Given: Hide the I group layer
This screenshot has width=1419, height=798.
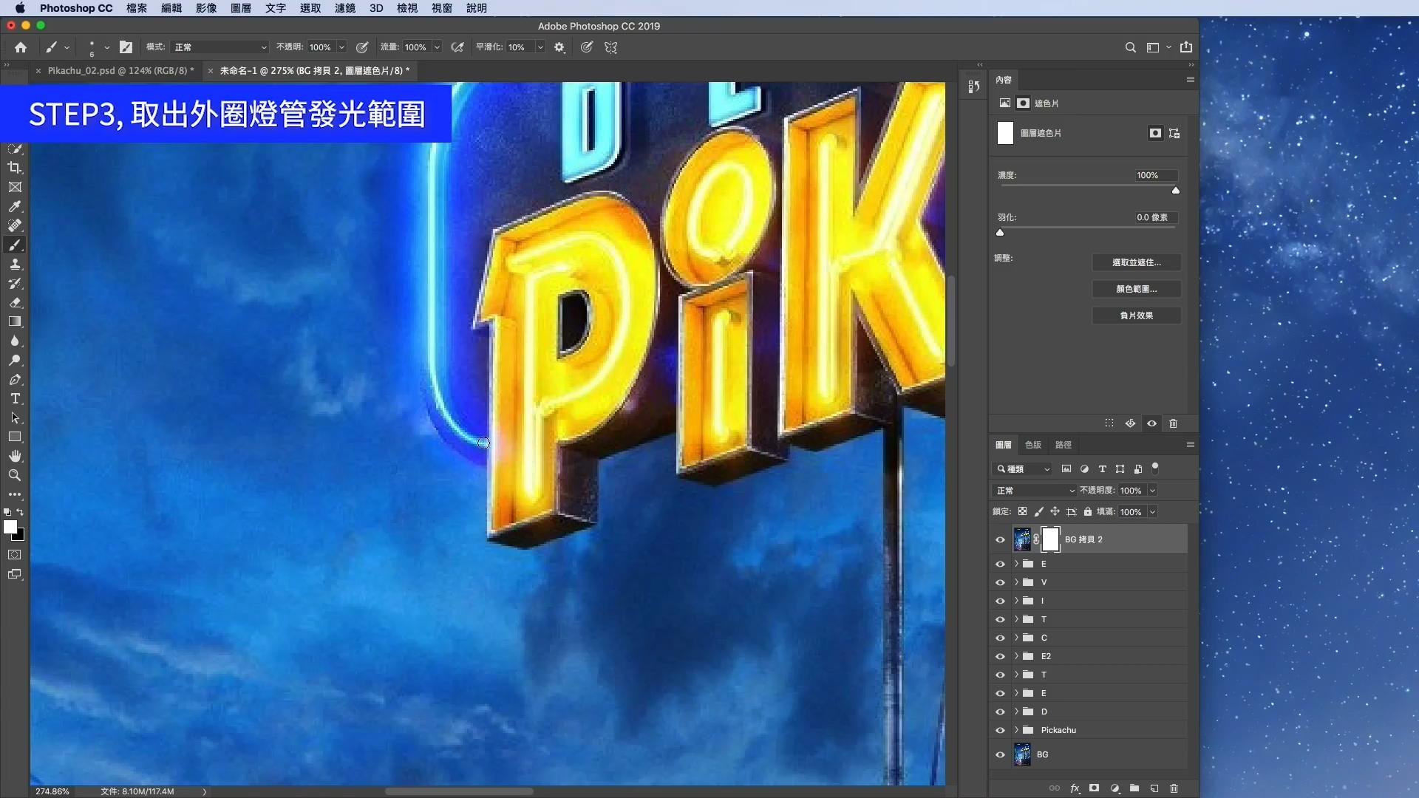Looking at the screenshot, I should pyautogui.click(x=1000, y=601).
